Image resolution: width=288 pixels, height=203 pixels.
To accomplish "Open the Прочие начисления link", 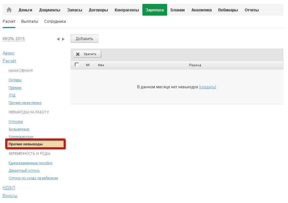I will pyautogui.click(x=25, y=103).
